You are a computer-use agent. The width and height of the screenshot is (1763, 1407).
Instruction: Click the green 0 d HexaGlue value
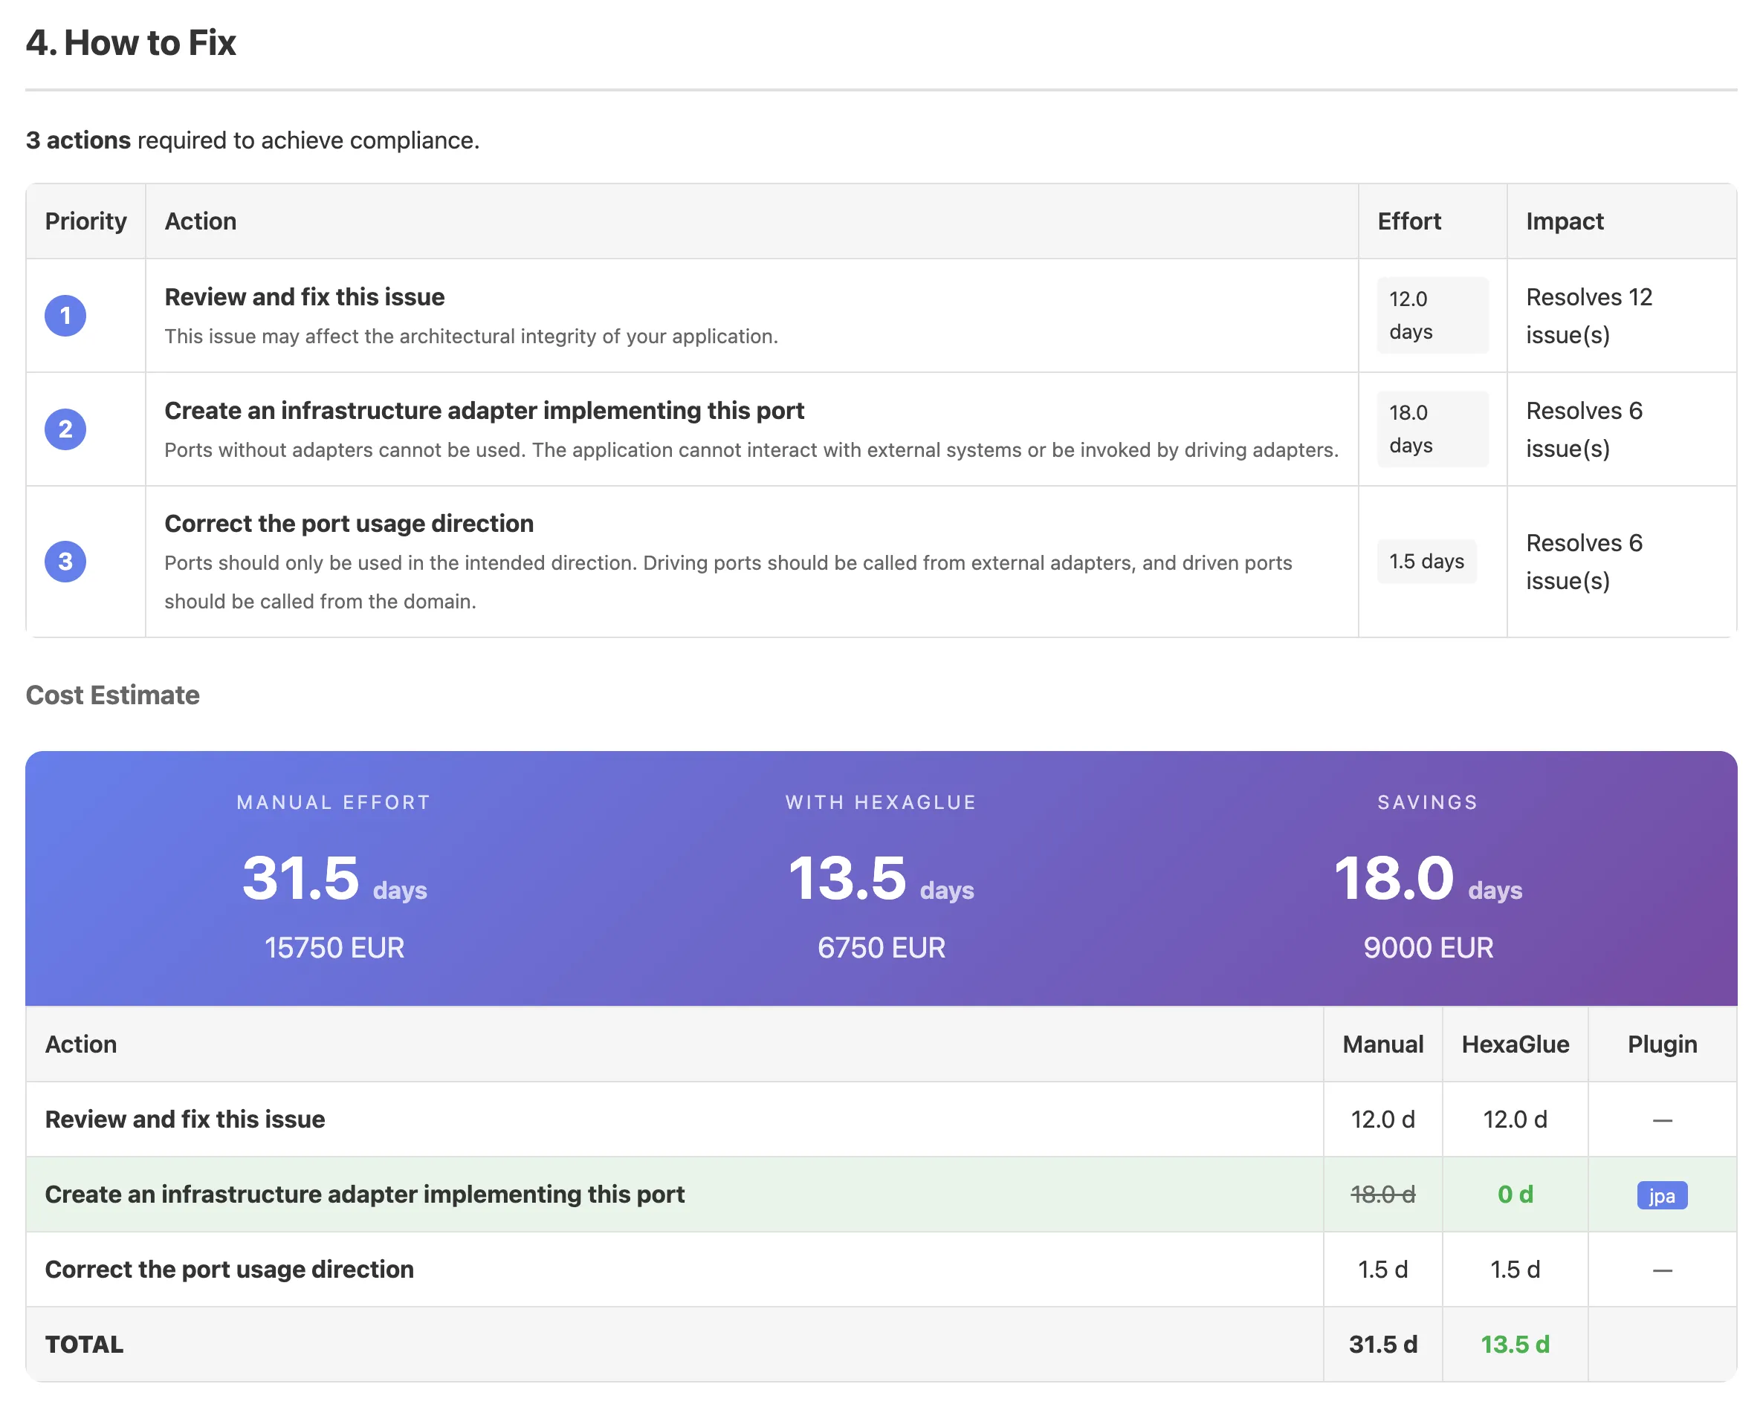(x=1515, y=1195)
